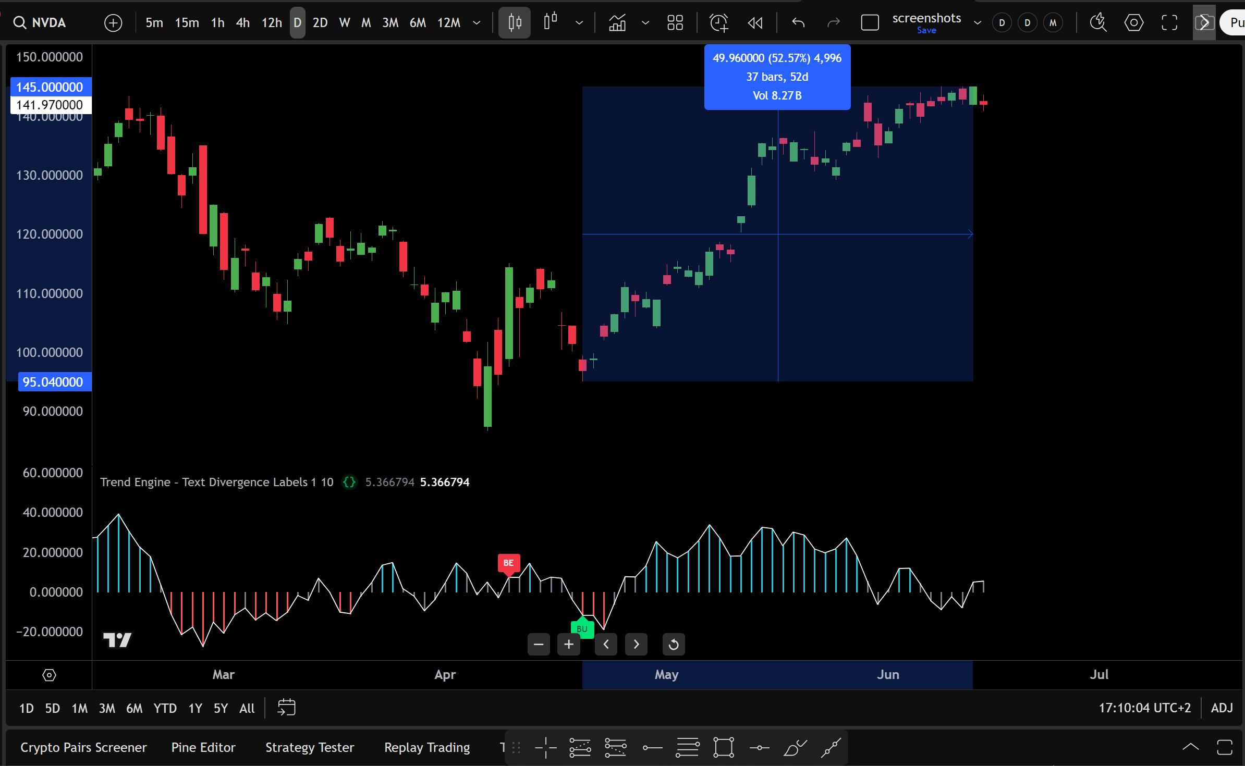Image resolution: width=1245 pixels, height=766 pixels.
Task: Switch to the Strategy Tester tab
Action: (310, 747)
